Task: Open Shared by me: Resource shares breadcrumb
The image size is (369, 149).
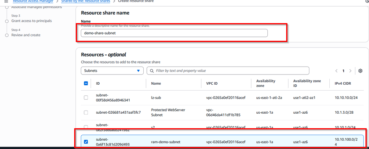Action: pyautogui.click(x=86, y=1)
